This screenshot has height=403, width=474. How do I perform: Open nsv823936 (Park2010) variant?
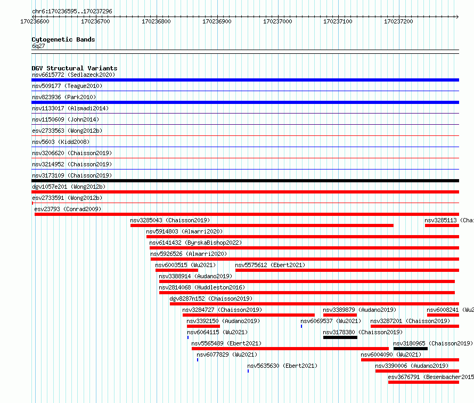(x=64, y=97)
